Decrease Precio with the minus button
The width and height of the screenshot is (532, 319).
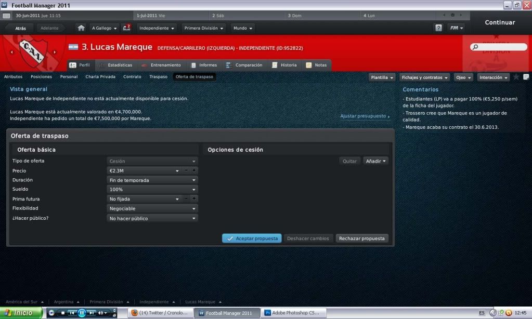coord(186,170)
